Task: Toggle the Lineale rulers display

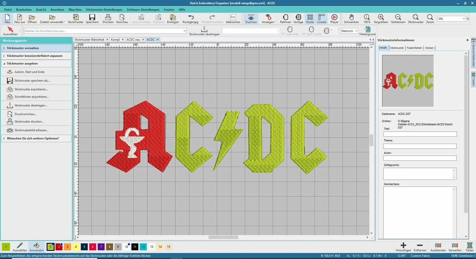Action: point(322,19)
